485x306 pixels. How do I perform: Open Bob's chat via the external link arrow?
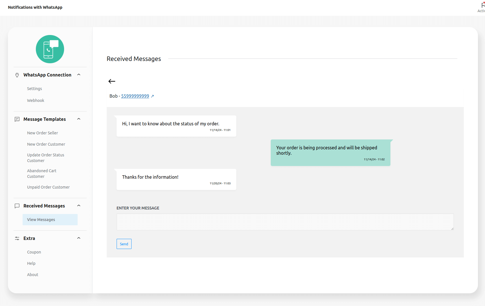click(152, 96)
